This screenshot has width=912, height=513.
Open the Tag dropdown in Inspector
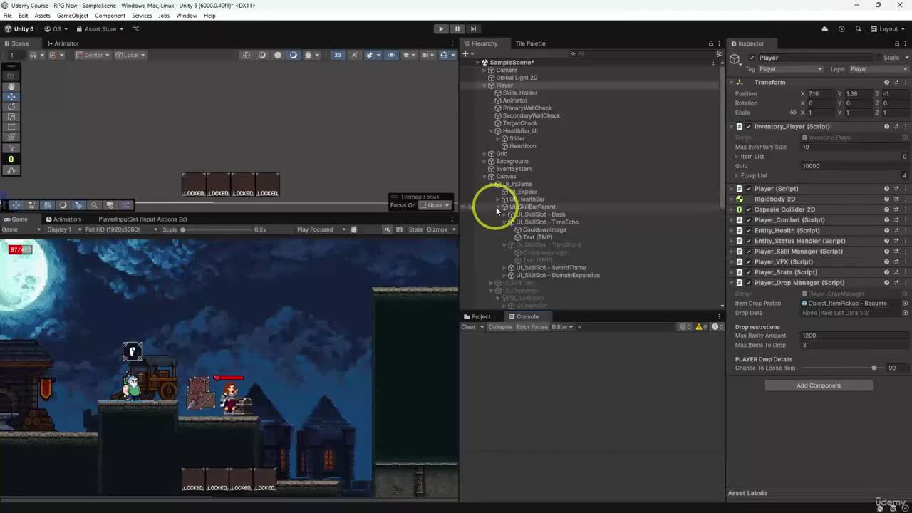click(790, 69)
